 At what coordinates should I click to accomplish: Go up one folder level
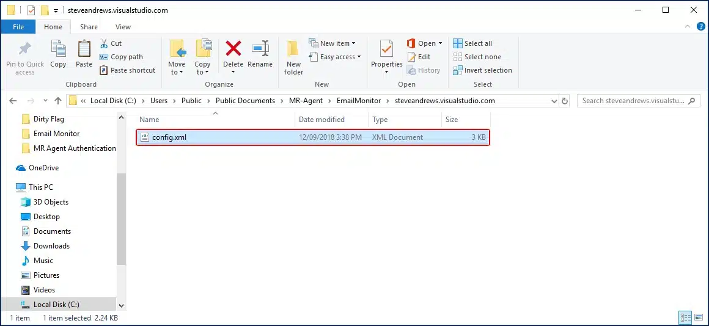58,101
